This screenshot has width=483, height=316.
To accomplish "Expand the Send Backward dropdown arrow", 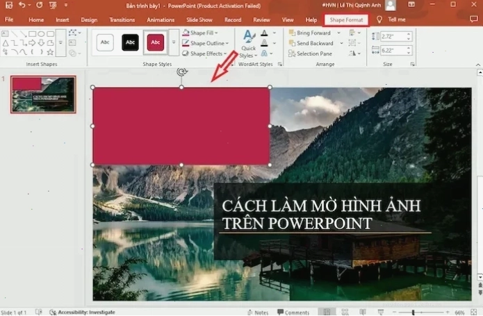I will (341, 43).
